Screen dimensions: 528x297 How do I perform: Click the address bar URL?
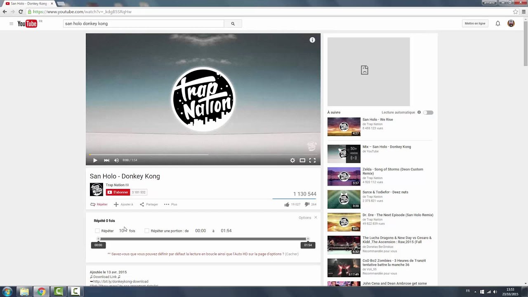(82, 12)
